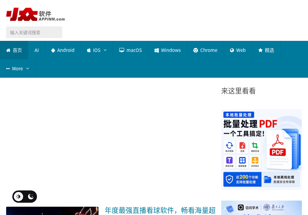Switch to dark mode moon toggle
Image resolution: width=308 pixels, height=215 pixels.
31,197
